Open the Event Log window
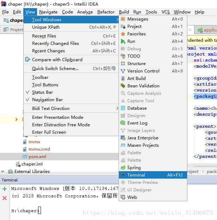This screenshot has width=217, height=220. pyautogui.click(x=153, y=123)
